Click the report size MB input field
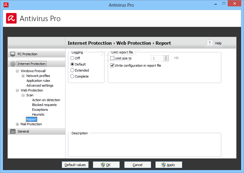The height and width of the screenshot is (173, 244). (157, 58)
